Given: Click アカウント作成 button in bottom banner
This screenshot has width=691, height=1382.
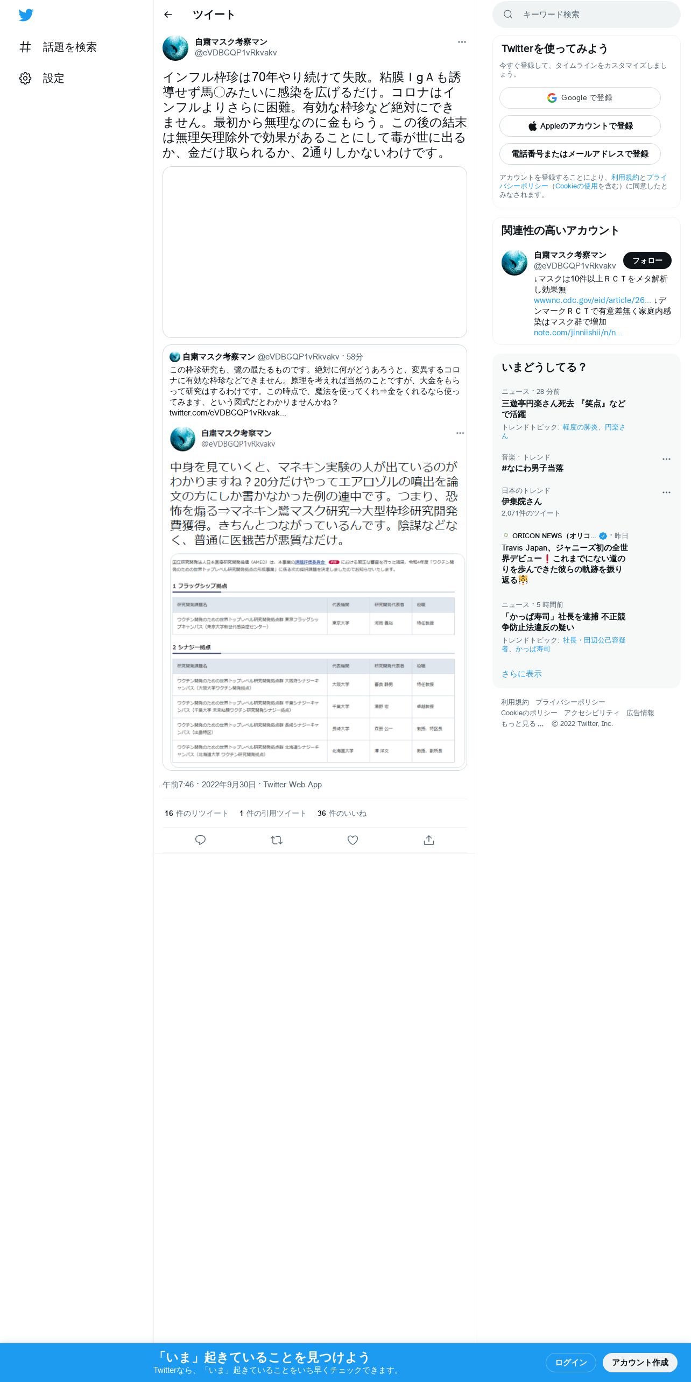Looking at the screenshot, I should point(640,1363).
